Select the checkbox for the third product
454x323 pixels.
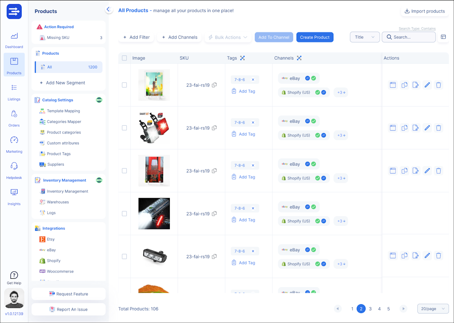tap(124, 171)
